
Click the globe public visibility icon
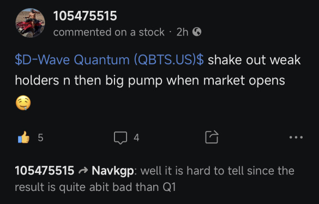tap(197, 32)
